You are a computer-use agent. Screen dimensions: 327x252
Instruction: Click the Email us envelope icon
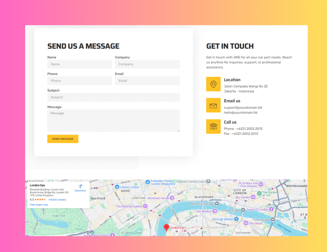213,105
